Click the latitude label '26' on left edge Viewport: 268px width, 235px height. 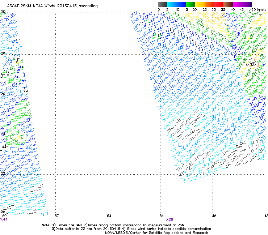(x=3, y=94)
